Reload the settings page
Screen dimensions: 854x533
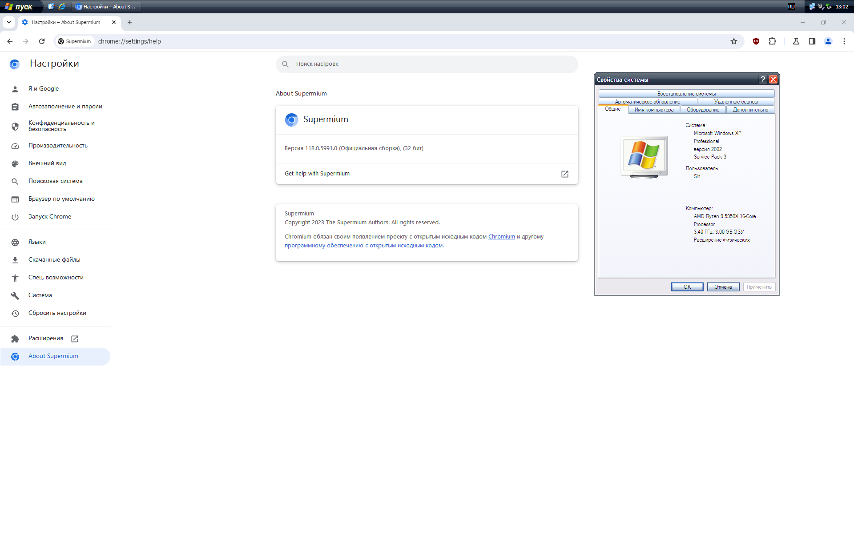(42, 41)
